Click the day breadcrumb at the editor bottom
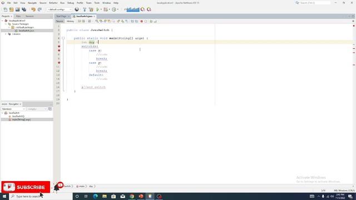The image size is (356, 200). pyautogui.click(x=91, y=186)
